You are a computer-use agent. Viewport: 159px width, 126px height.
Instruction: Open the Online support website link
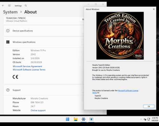38,110
